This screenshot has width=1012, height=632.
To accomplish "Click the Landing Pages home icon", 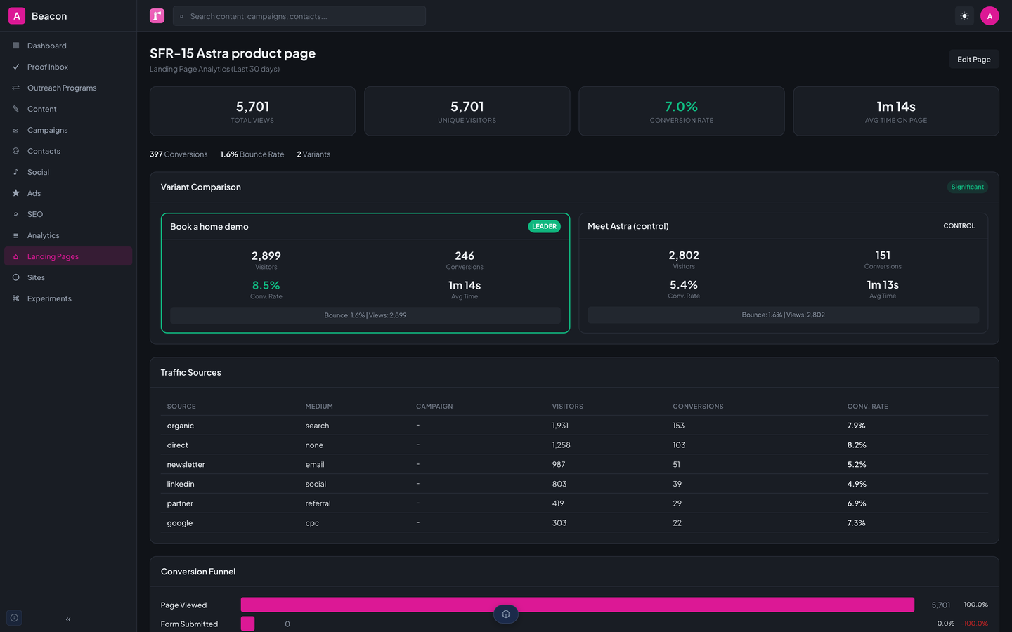I will coord(15,256).
